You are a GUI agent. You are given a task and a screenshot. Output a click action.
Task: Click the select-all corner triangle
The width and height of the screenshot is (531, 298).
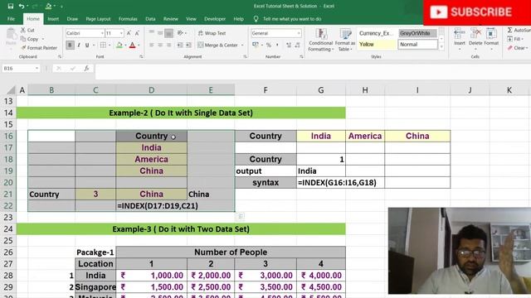coord(11,90)
